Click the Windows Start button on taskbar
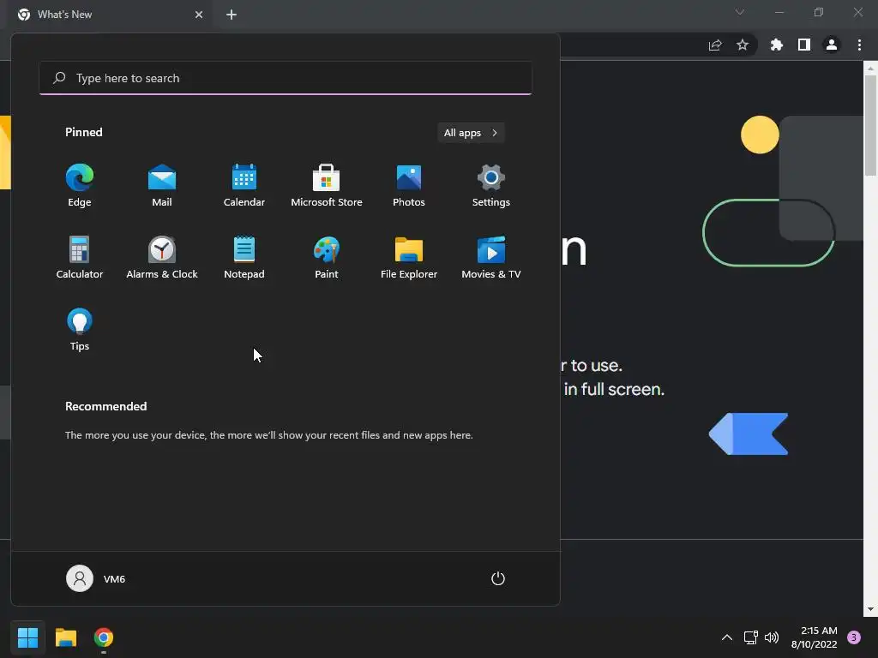The height and width of the screenshot is (658, 878). (x=27, y=637)
